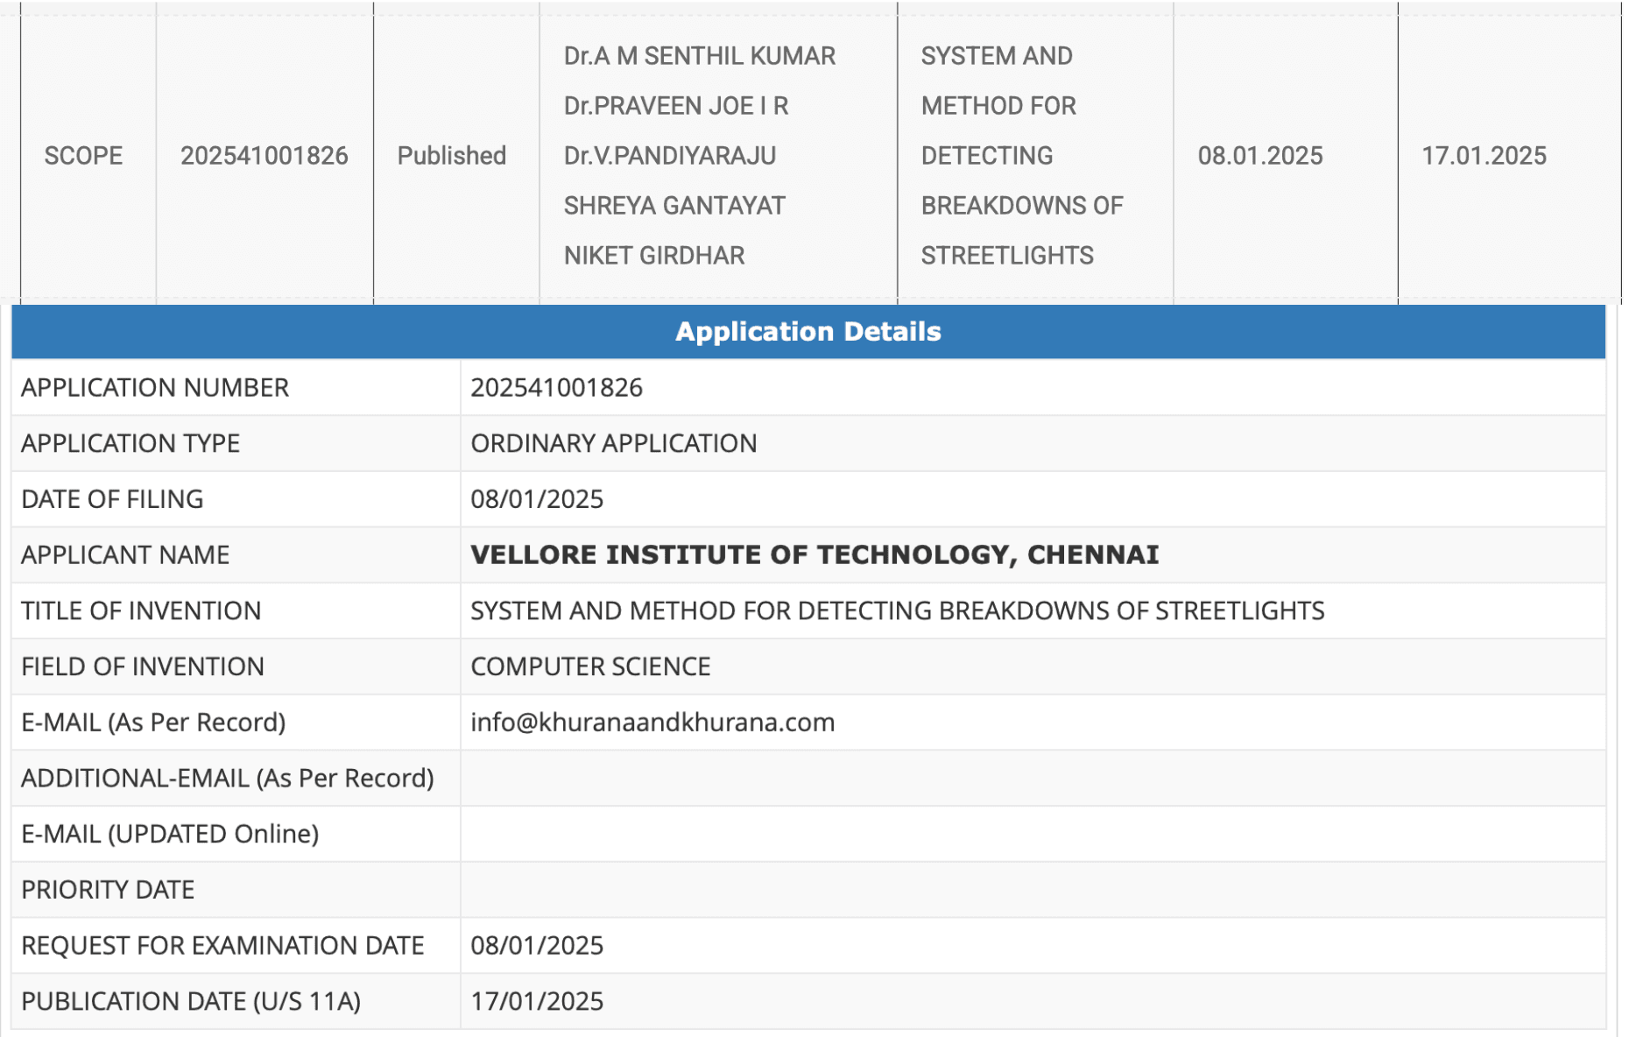Click the COMPUTER SCIENCE field value
This screenshot has height=1037, width=1629.
click(590, 667)
